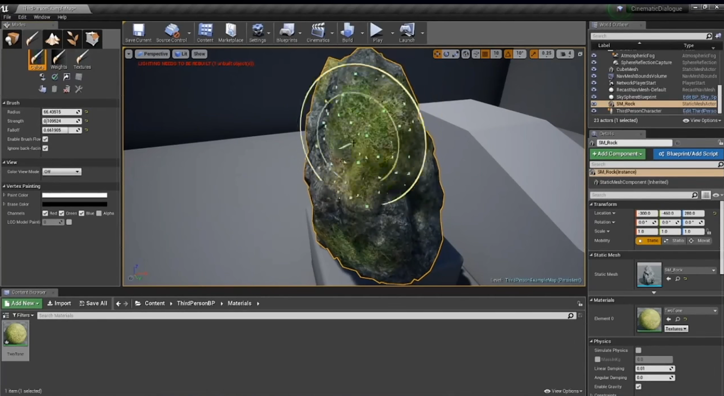
Task: Click the Save Current toolbar icon
Action: click(138, 32)
